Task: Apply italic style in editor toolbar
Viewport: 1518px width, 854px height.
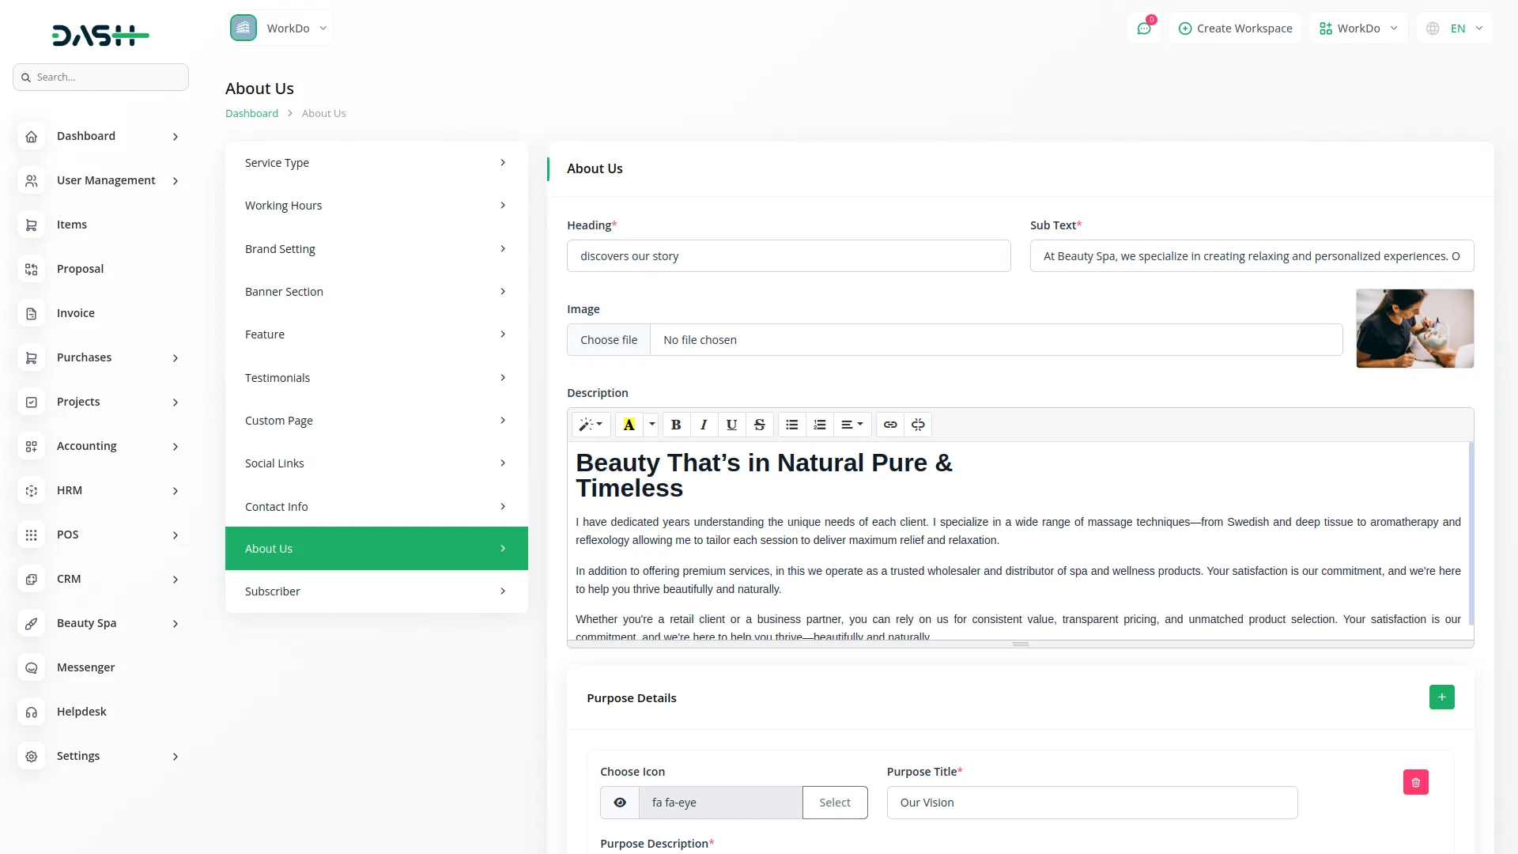Action: pos(704,425)
